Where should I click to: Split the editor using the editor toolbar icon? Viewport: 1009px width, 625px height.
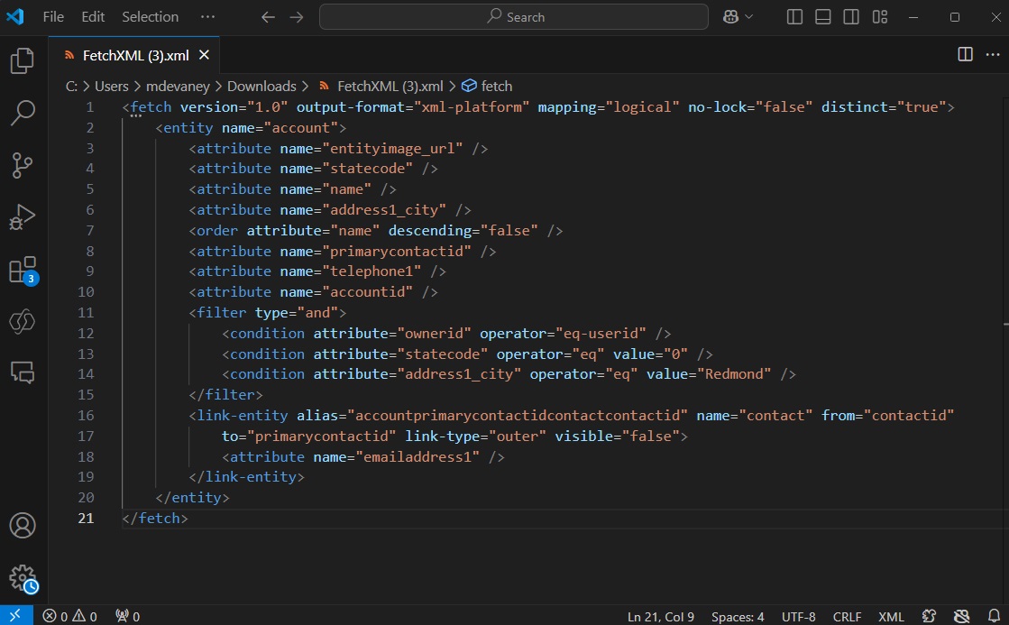[964, 55]
